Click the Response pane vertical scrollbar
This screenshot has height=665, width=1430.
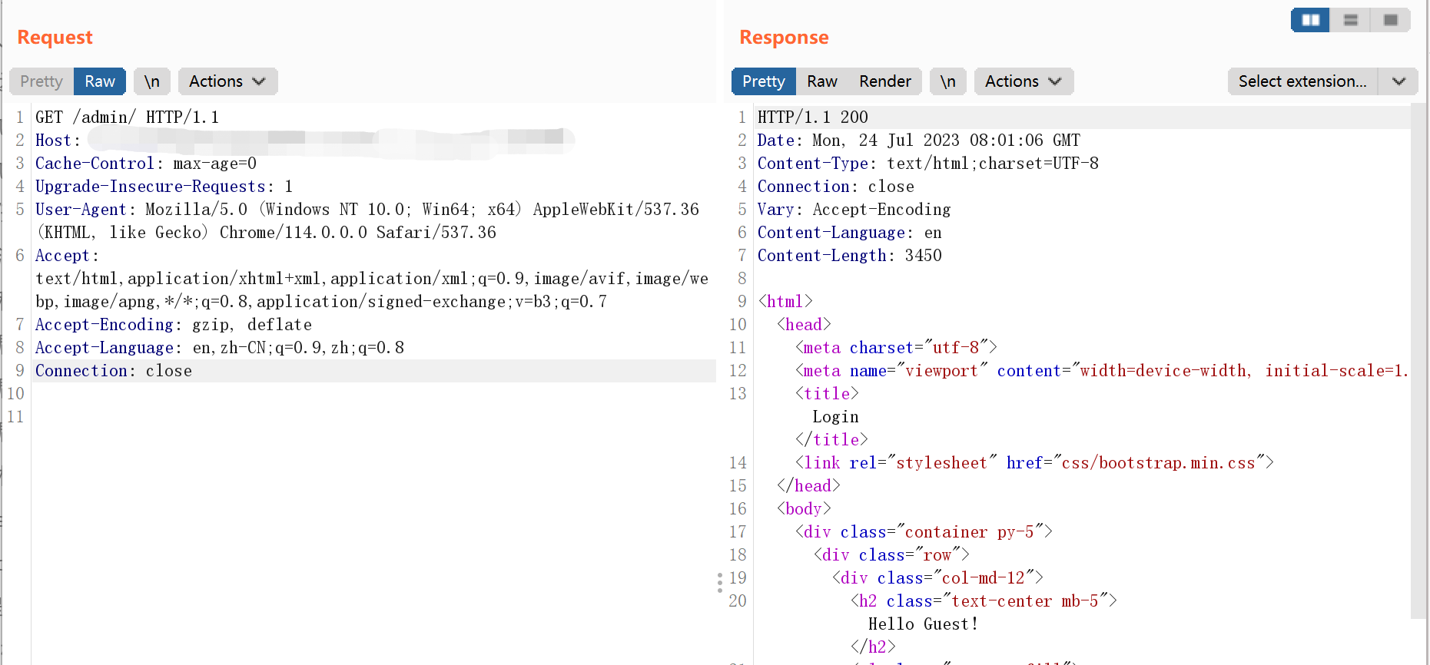click(x=1418, y=361)
